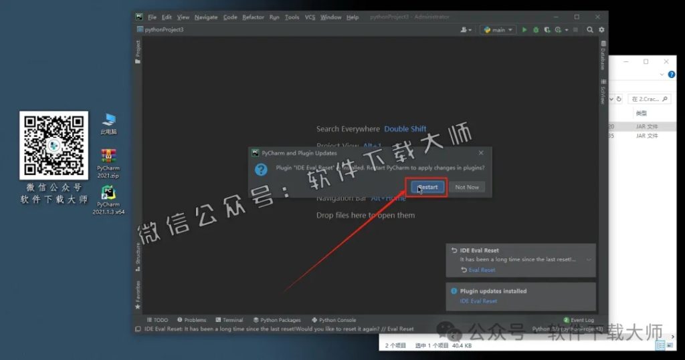Open the SciView tool window tab

click(603, 92)
